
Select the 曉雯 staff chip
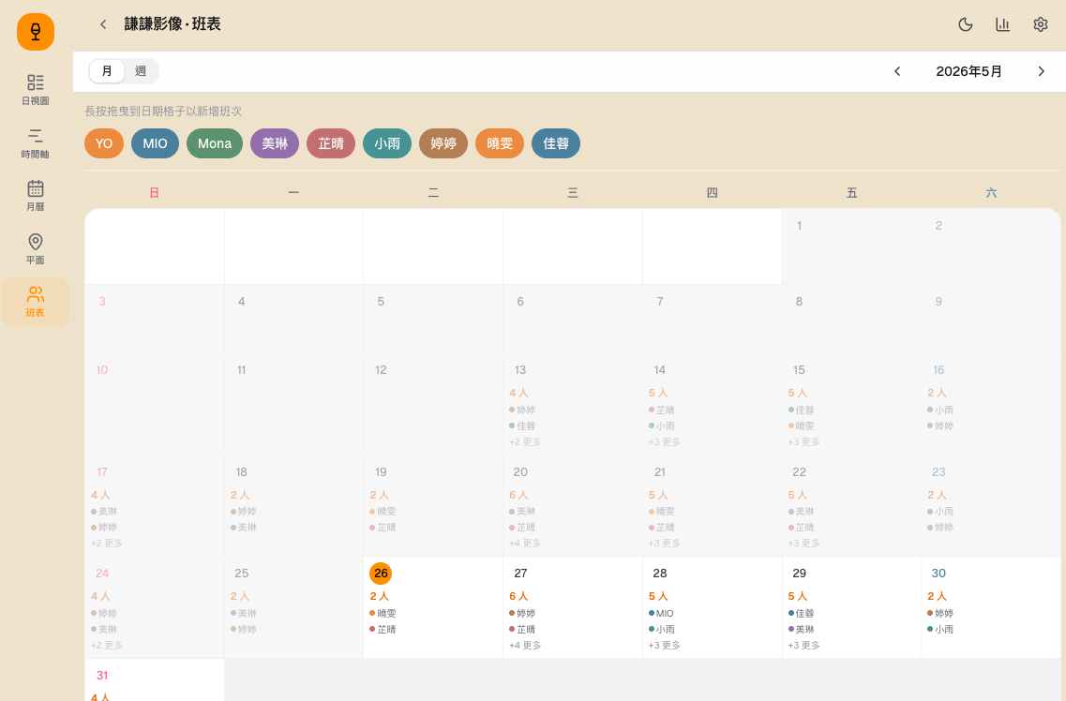pyautogui.click(x=500, y=143)
